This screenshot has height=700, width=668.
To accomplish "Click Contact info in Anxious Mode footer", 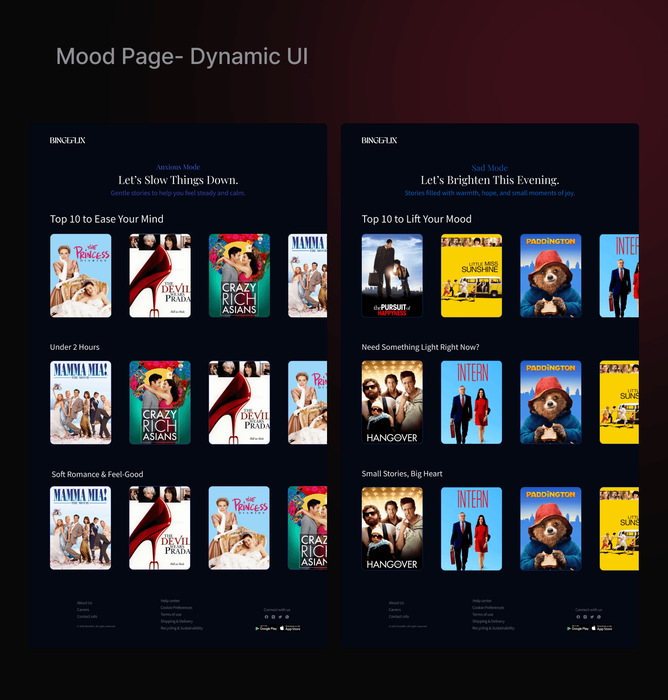I will pos(87,617).
